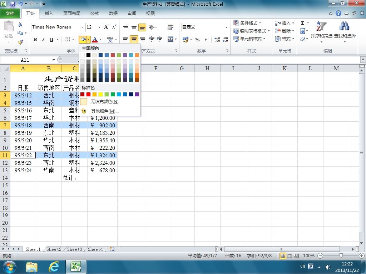Apply percent style with the % icon
The width and height of the screenshot is (366, 274).
click(x=197, y=40)
